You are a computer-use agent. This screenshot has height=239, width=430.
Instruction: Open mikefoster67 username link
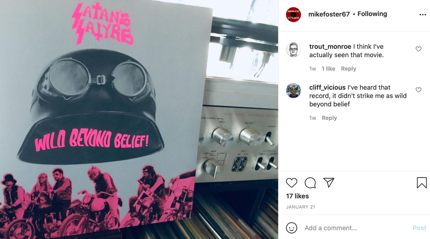(329, 14)
